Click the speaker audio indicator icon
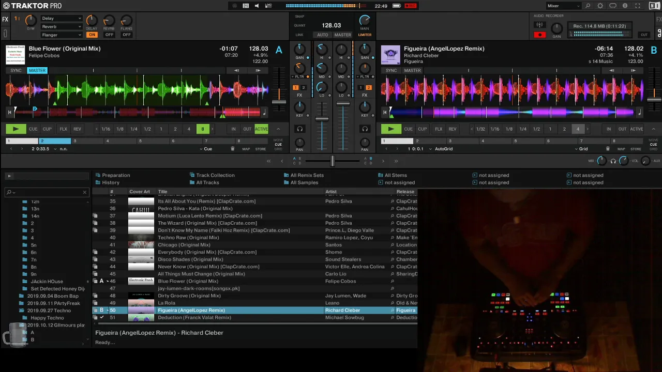 pyautogui.click(x=257, y=6)
